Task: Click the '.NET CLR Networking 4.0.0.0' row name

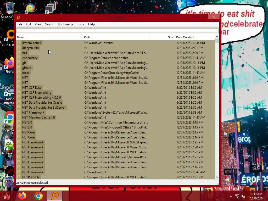Action: pos(41,98)
